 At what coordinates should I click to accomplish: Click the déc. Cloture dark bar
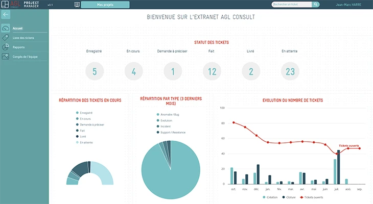pyautogui.click(x=258, y=174)
